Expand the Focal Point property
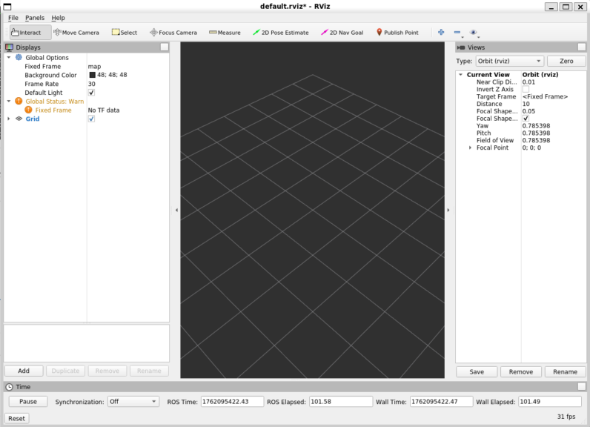Viewport: 590px width, 427px height. point(470,148)
